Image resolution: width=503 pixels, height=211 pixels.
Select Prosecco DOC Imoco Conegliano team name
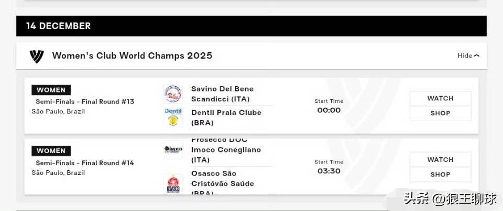pos(226,150)
